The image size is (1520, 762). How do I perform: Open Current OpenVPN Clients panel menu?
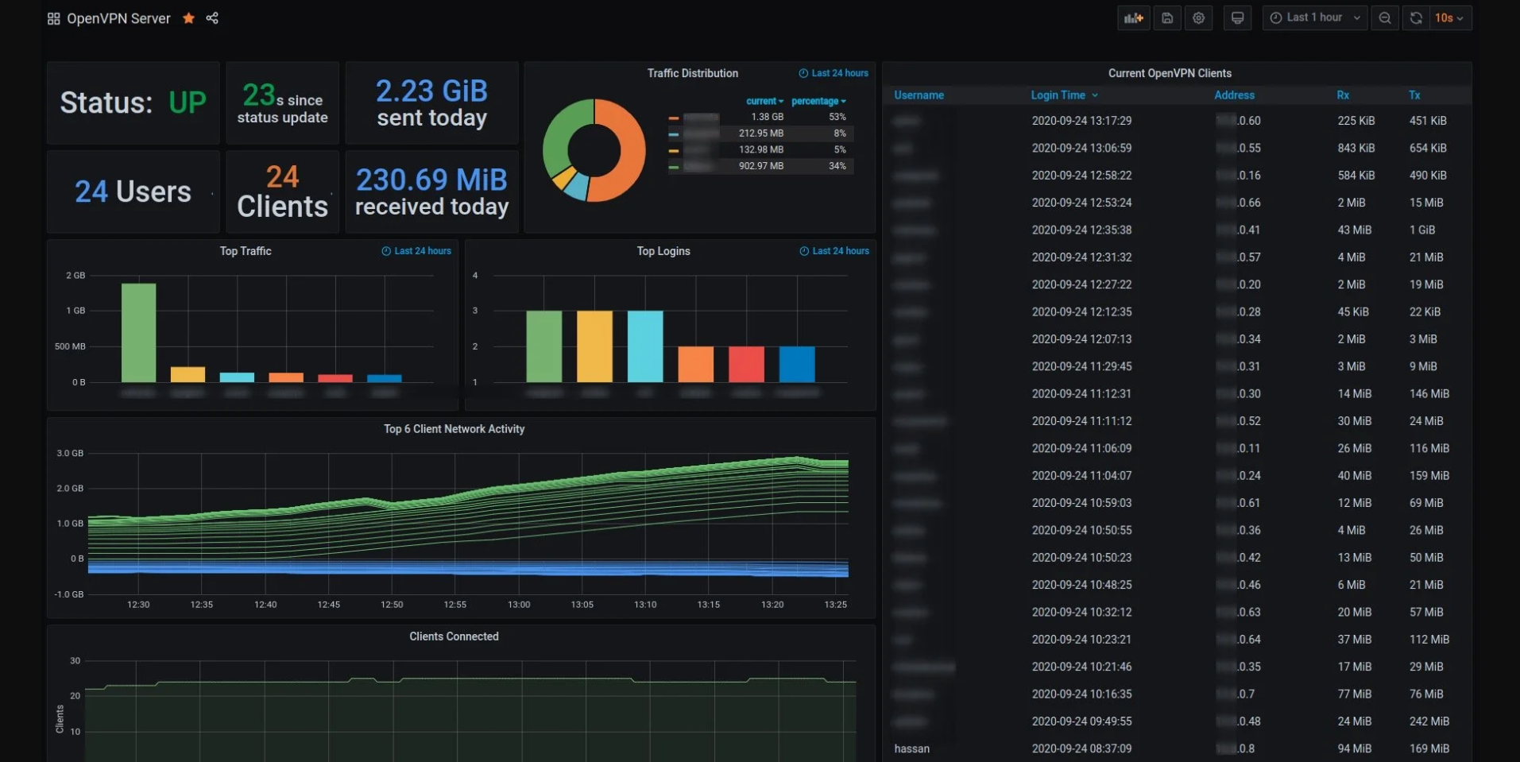pyautogui.click(x=1170, y=73)
